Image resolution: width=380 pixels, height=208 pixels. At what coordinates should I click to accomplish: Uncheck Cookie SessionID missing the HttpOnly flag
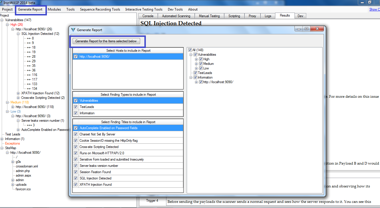pos(75,140)
